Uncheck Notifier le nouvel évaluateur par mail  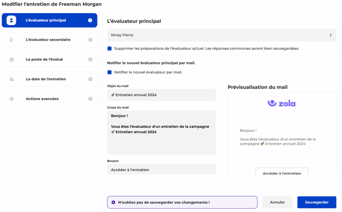(x=110, y=73)
